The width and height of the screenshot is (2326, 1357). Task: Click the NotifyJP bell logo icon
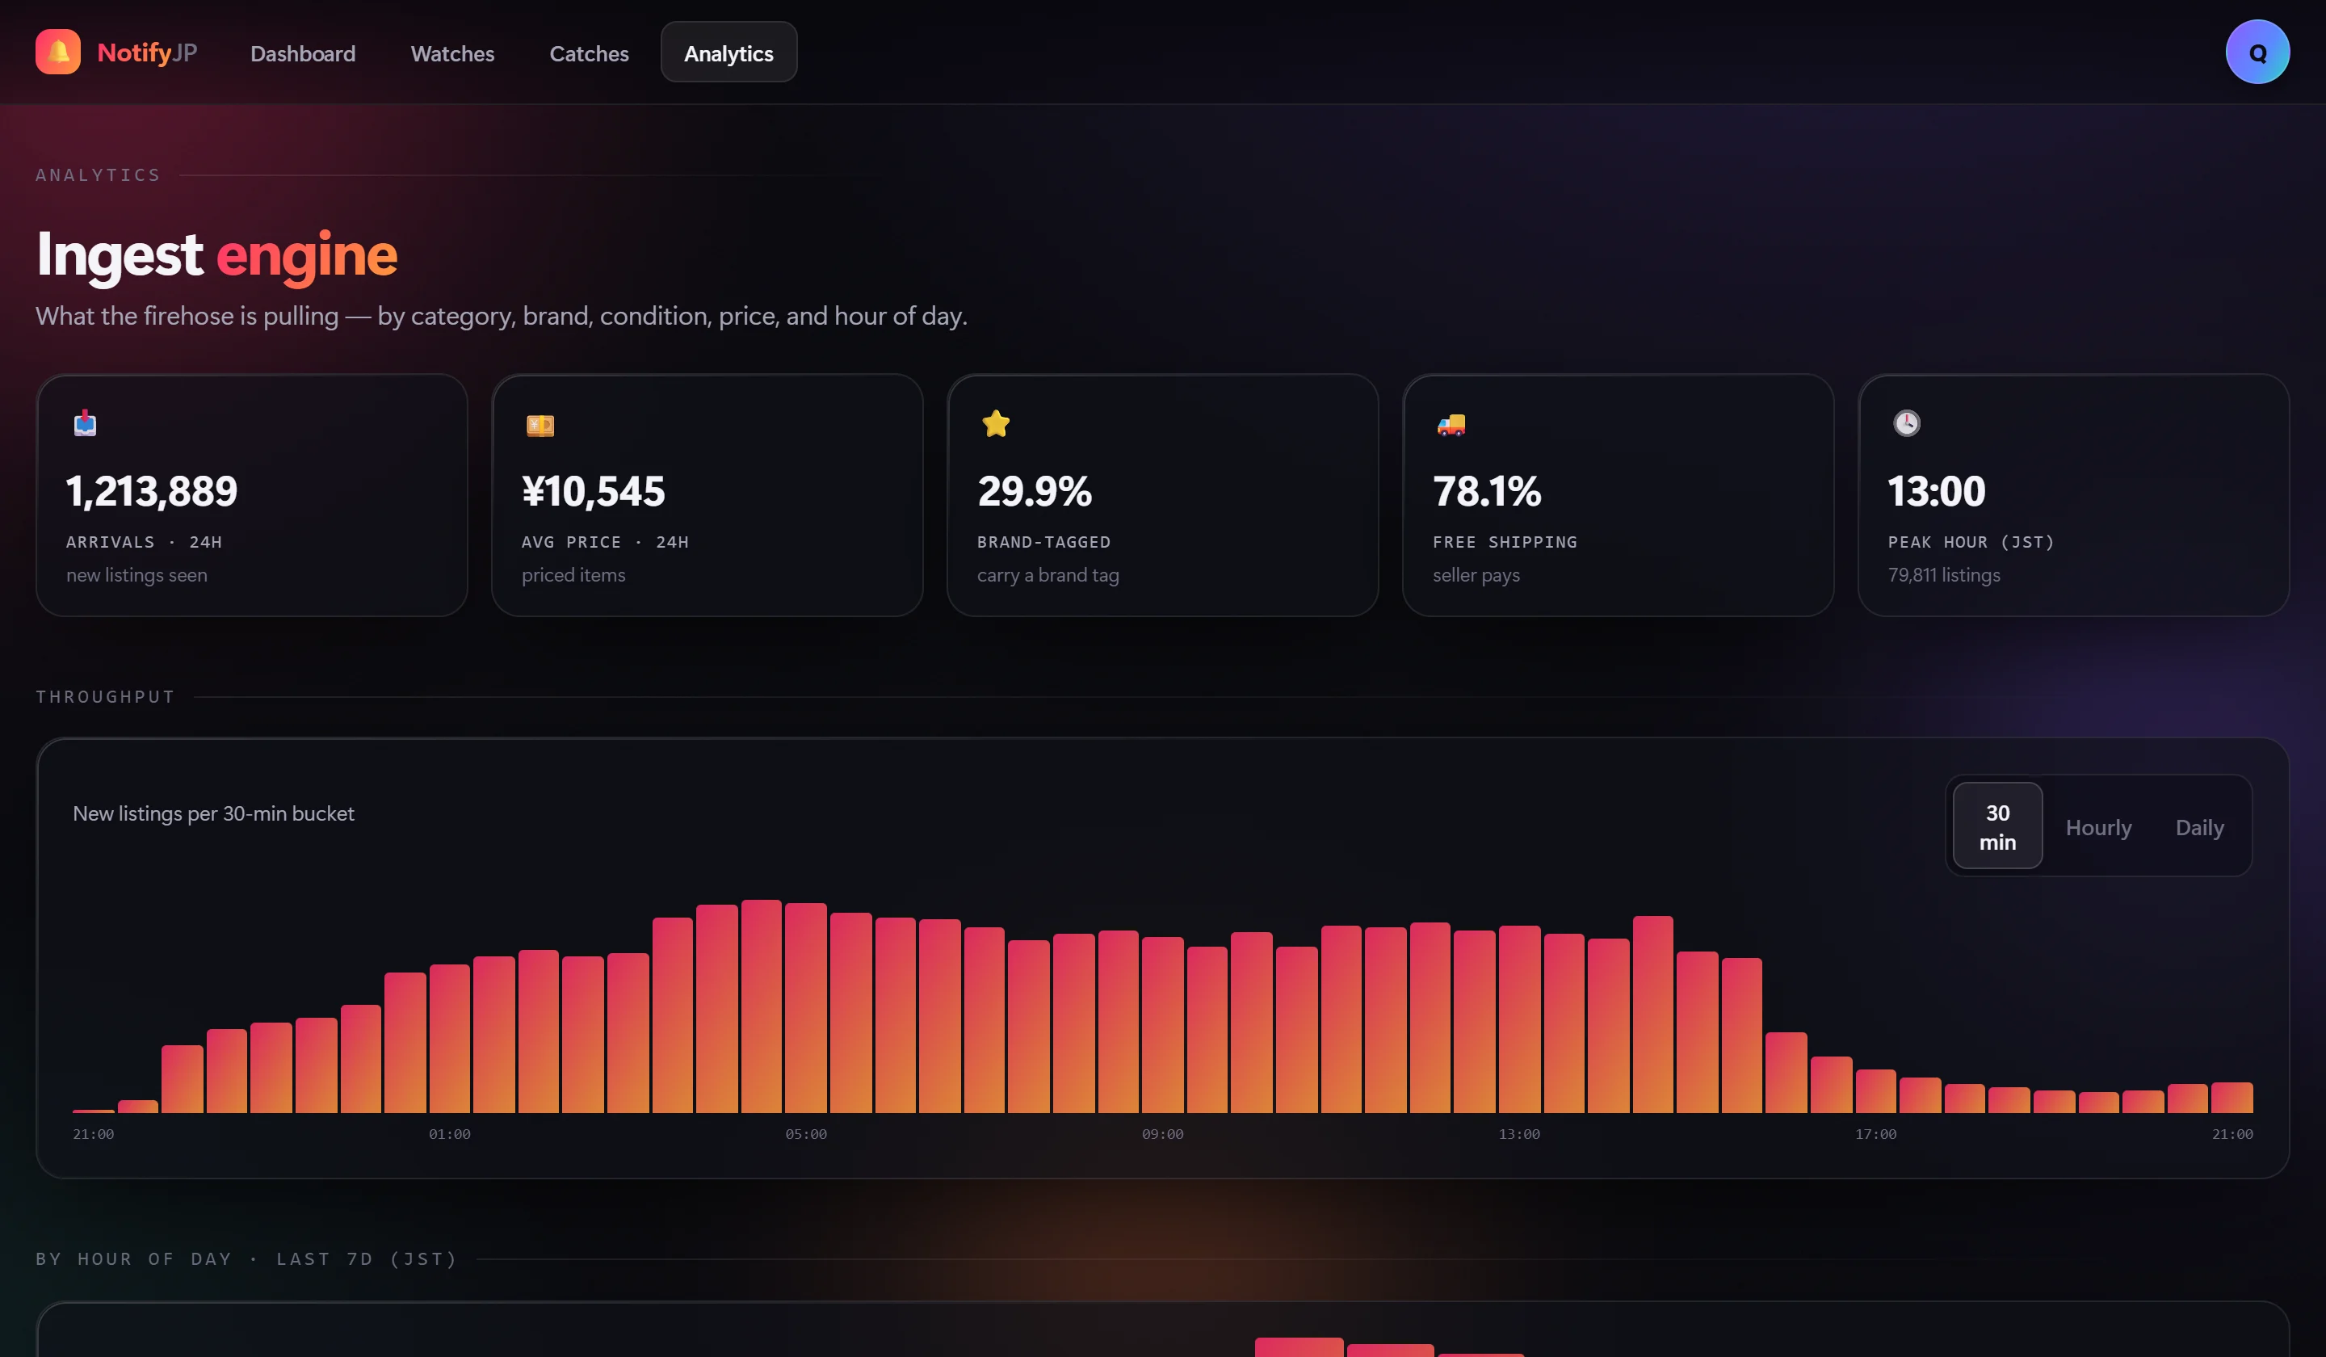tap(58, 52)
